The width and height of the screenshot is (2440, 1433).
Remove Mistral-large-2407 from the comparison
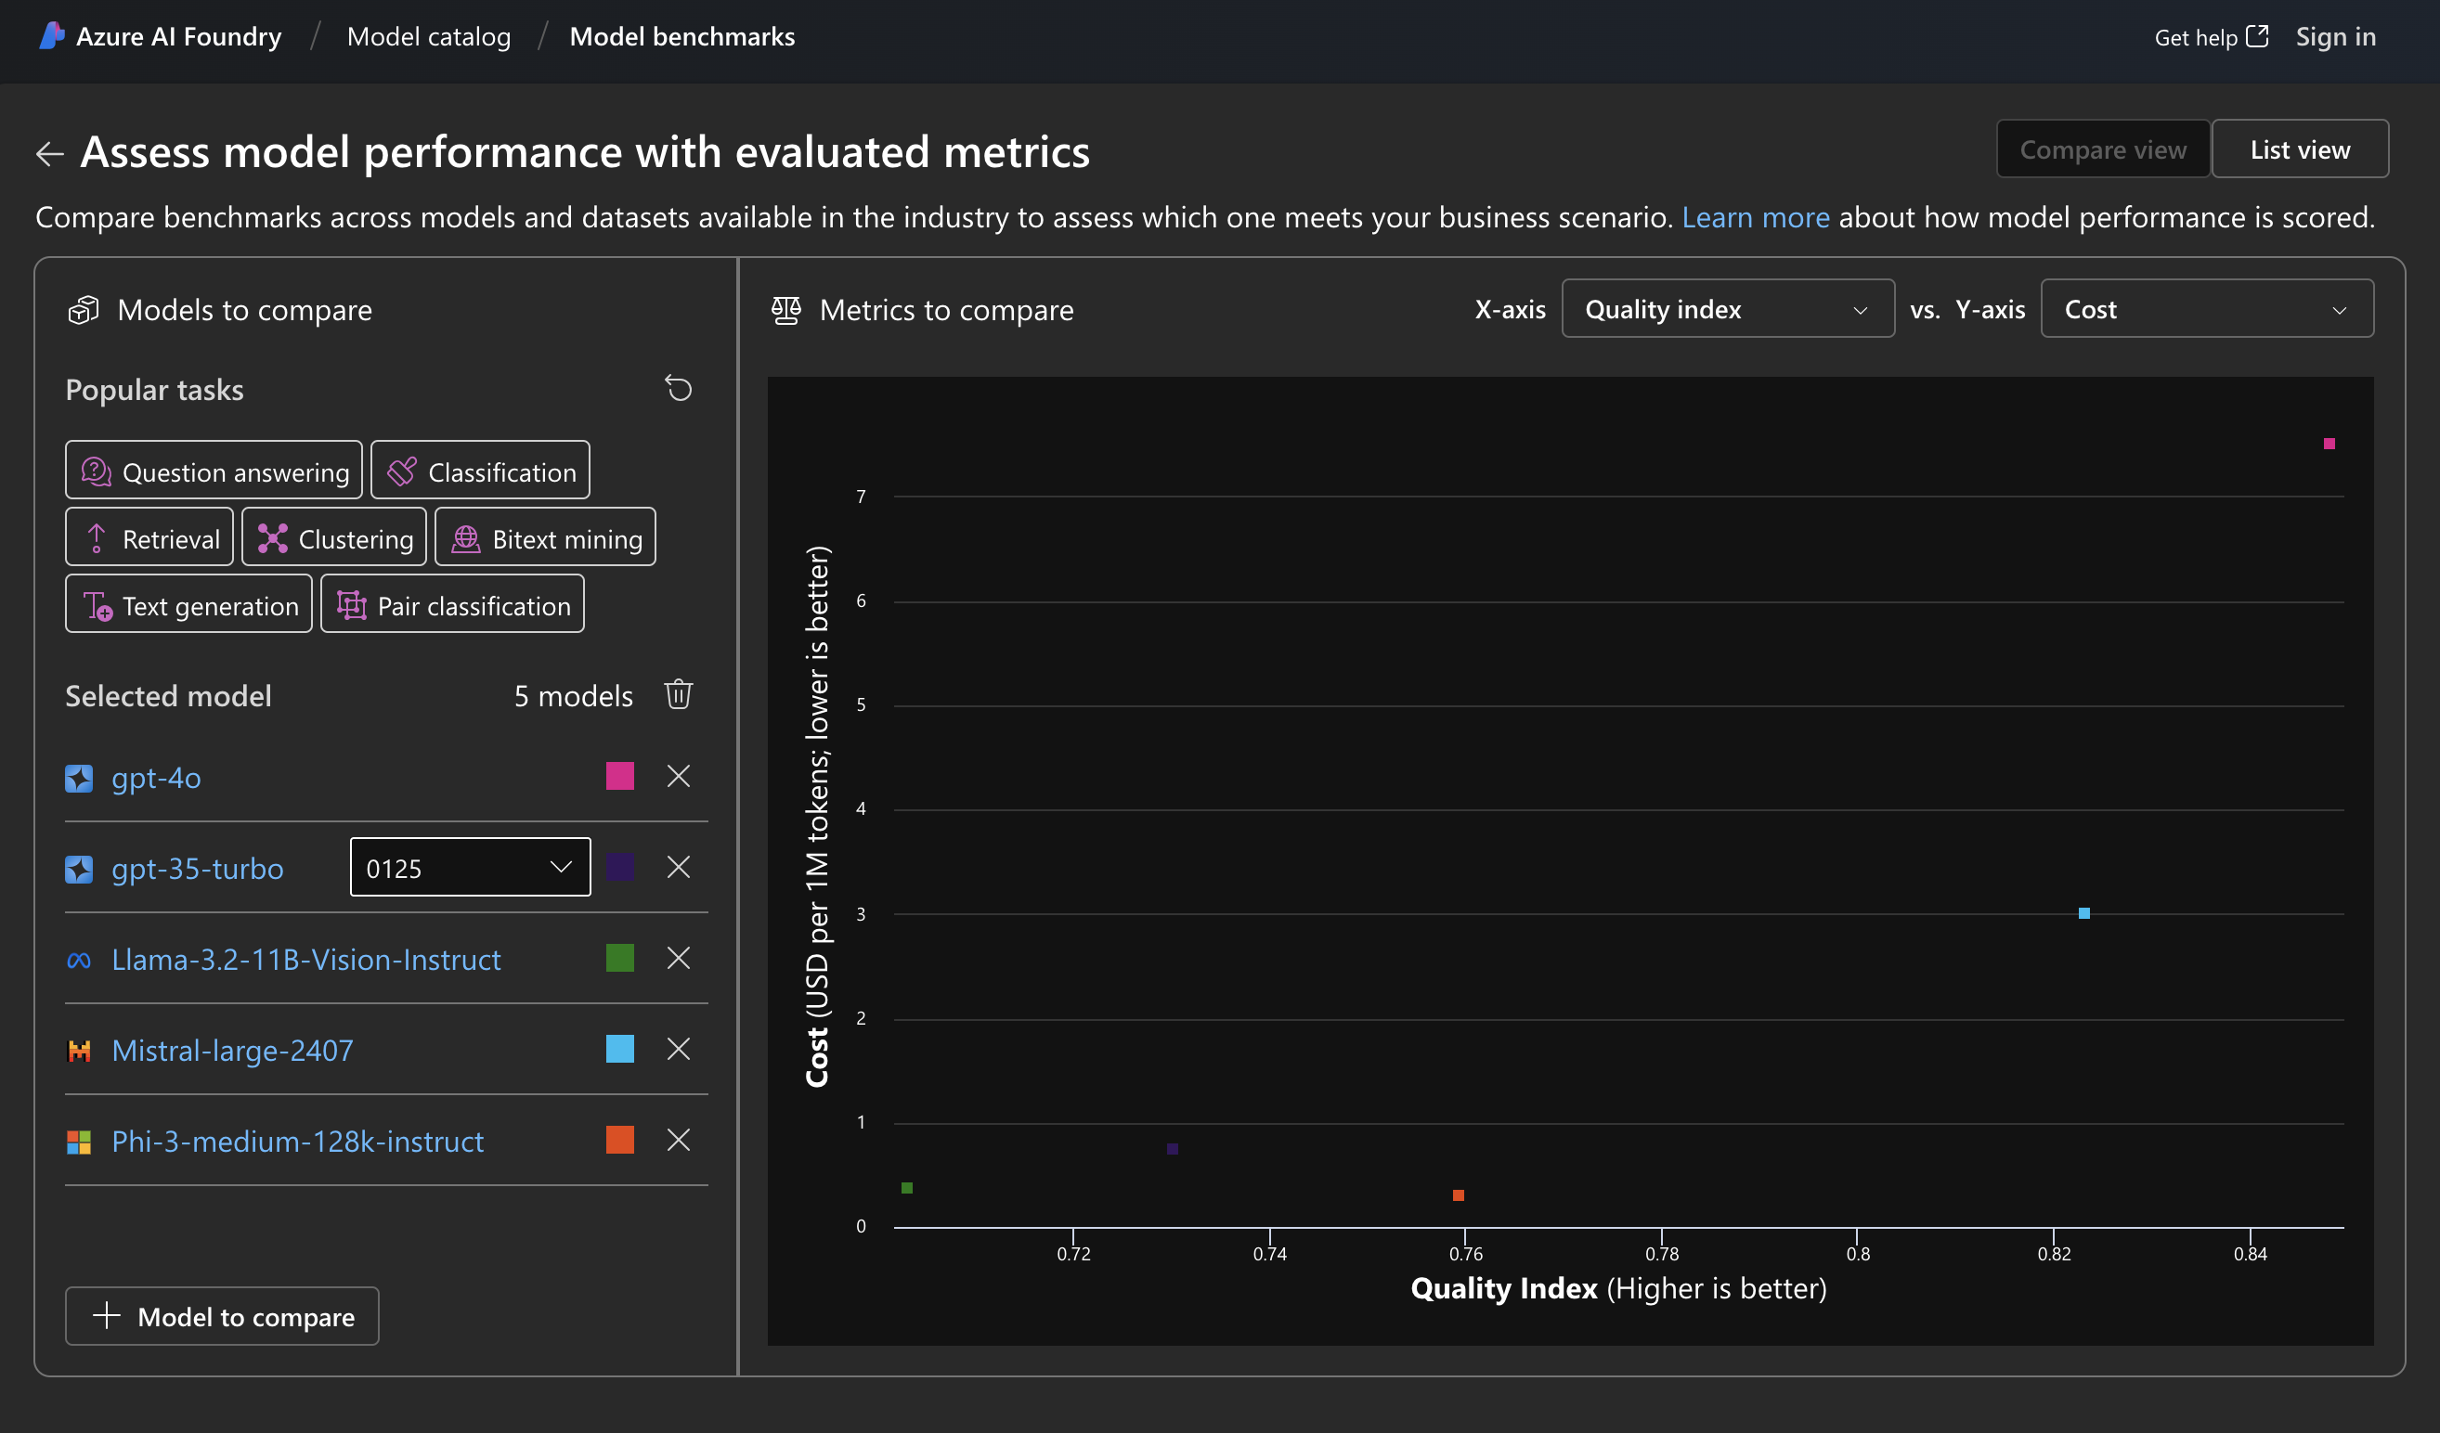(678, 1049)
